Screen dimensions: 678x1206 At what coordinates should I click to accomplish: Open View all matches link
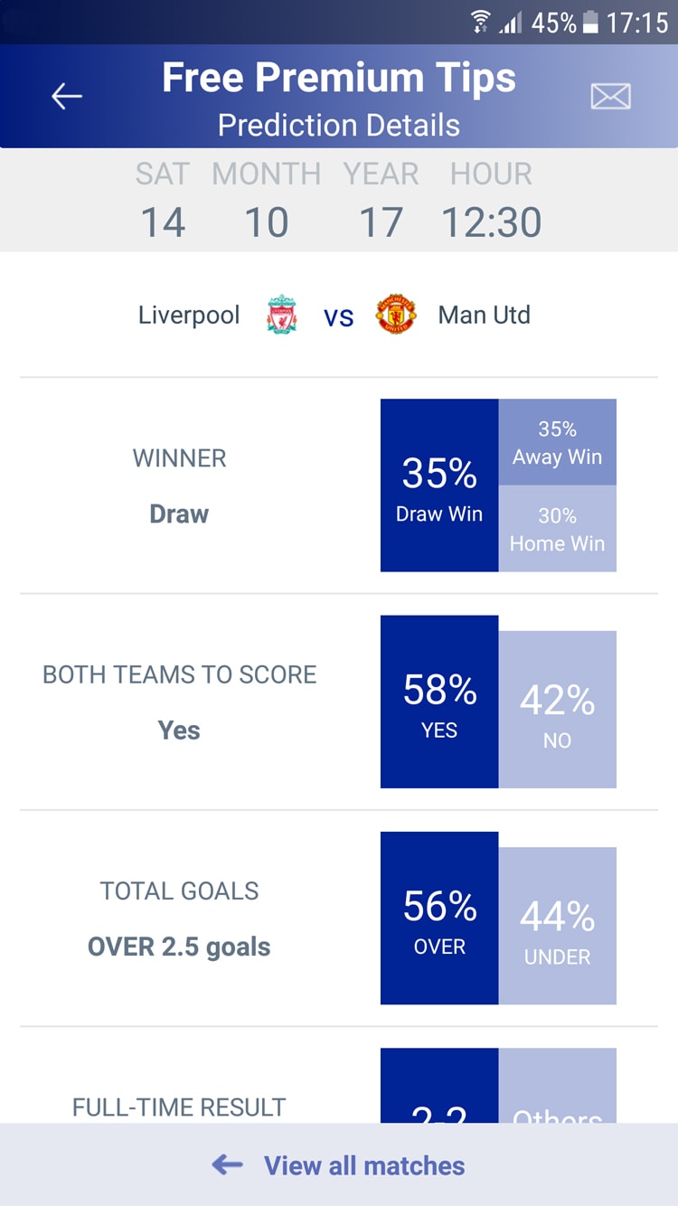pyautogui.click(x=364, y=1165)
